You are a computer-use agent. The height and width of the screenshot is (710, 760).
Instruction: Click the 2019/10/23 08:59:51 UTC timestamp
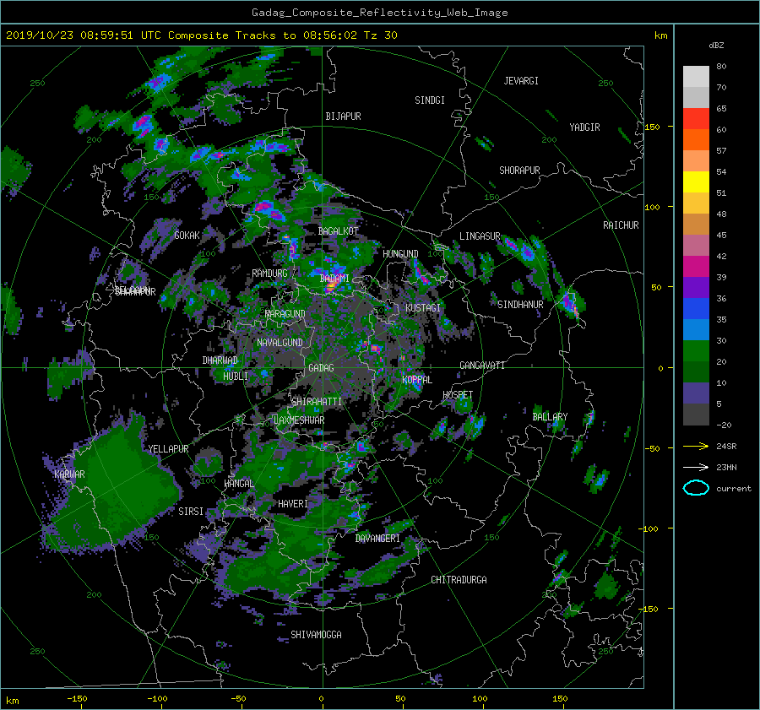[x=77, y=35]
